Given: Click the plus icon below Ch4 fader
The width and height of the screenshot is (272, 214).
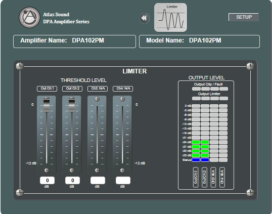Looking at the screenshot, I should click(122, 170).
